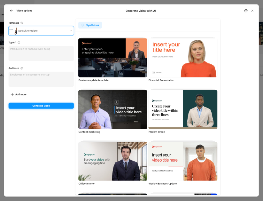Image resolution: width=263 pixels, height=201 pixels.
Task: Click the plus icon next to Add more
Action: coord(12,94)
